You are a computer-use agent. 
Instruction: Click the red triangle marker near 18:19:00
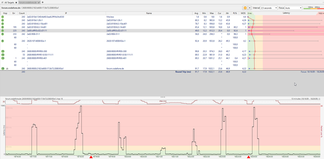[x=91, y=157]
